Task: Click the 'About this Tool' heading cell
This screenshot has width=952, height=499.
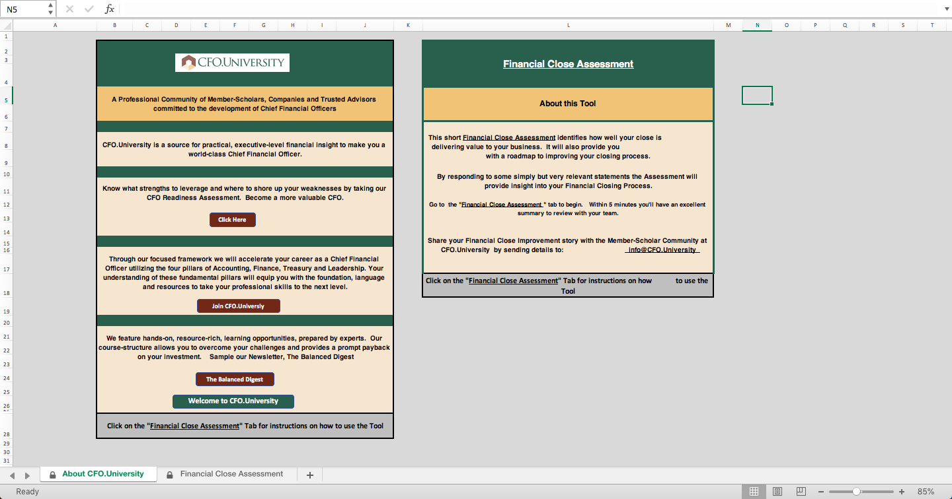Action: pos(568,104)
